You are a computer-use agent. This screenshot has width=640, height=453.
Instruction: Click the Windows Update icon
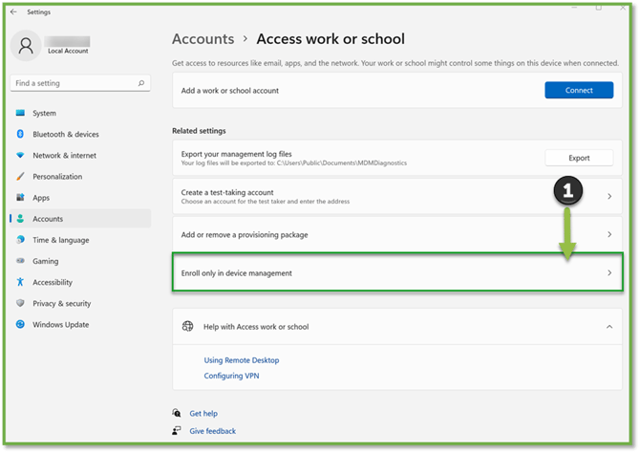pos(19,325)
